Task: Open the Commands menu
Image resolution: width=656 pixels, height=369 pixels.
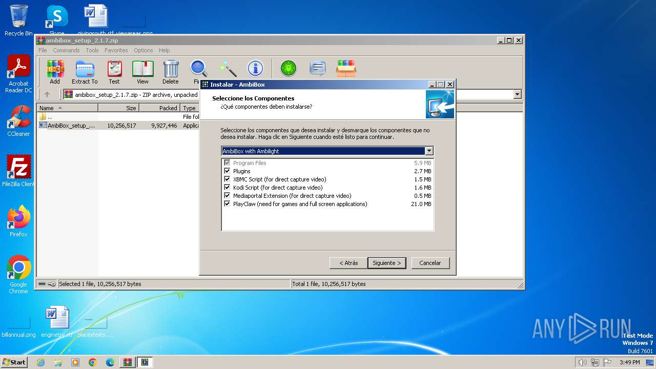Action: point(66,50)
